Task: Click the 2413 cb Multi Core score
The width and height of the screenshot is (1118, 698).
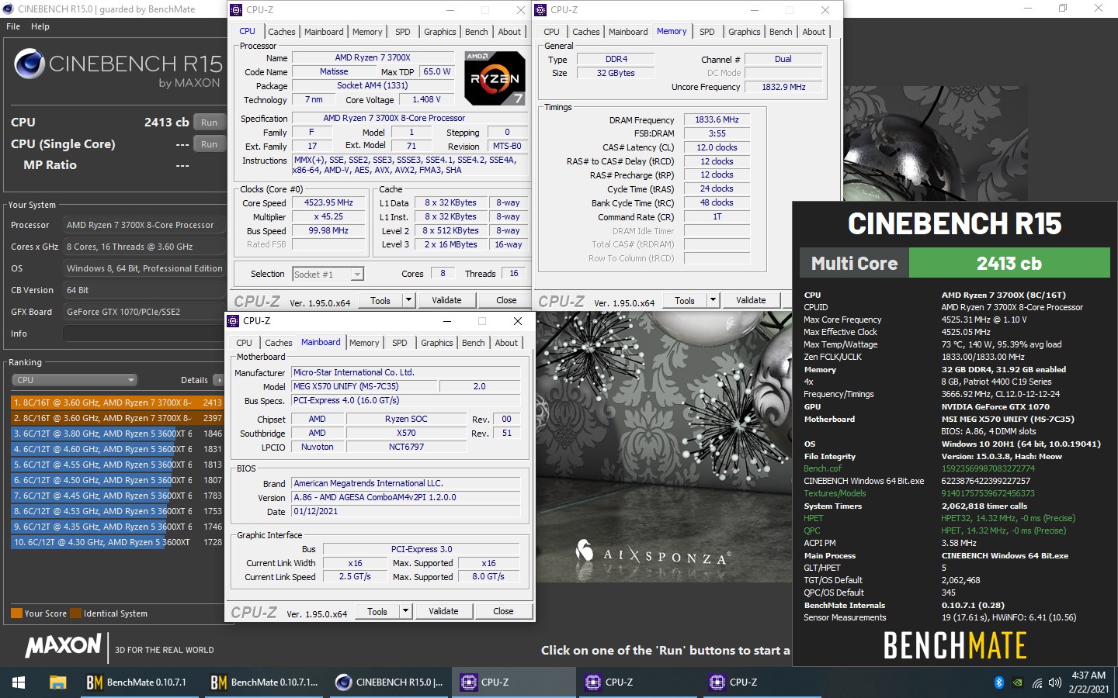Action: [x=1009, y=263]
